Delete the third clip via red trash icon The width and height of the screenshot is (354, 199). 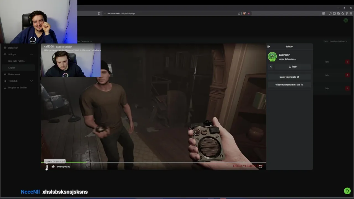tap(347, 88)
